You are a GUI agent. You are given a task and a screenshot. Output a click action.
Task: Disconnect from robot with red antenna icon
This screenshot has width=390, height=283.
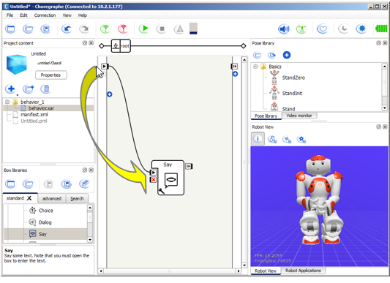coord(123,29)
